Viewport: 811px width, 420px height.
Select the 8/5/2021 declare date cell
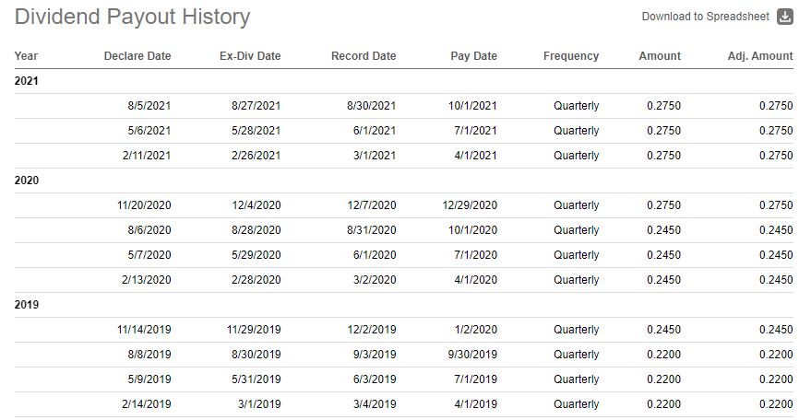(x=149, y=106)
